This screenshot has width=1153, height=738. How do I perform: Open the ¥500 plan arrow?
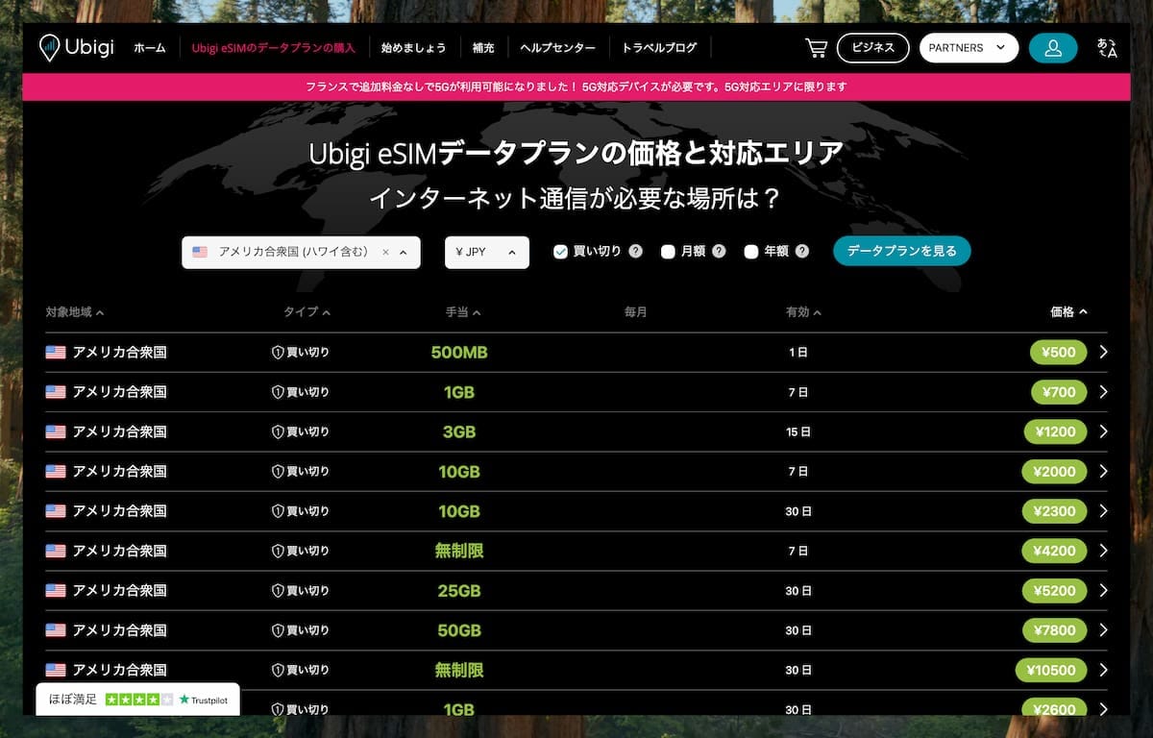(x=1103, y=353)
